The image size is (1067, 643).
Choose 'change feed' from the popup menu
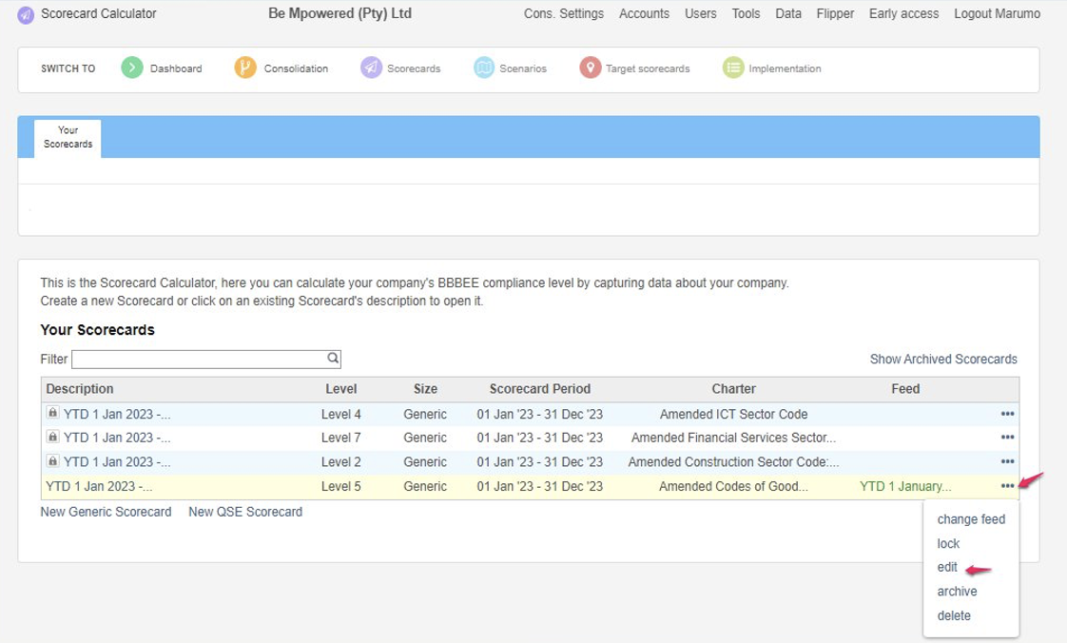pyautogui.click(x=971, y=519)
